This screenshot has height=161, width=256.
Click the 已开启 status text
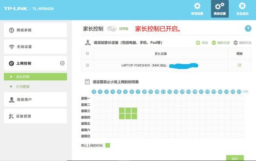pos(124,29)
